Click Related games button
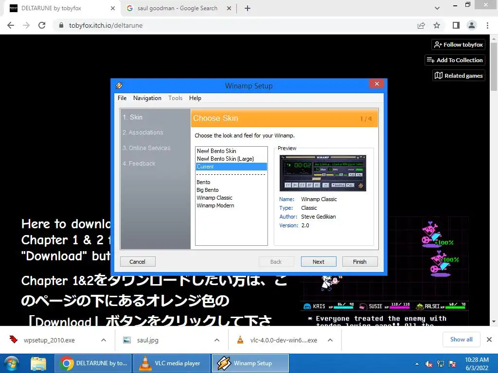498x373 pixels. click(x=459, y=76)
